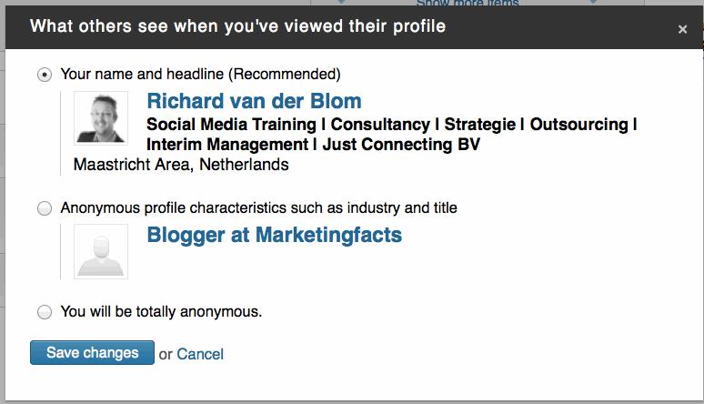Click the 'You will be totally anonymous' label
The width and height of the screenshot is (704, 404).
pos(161,312)
